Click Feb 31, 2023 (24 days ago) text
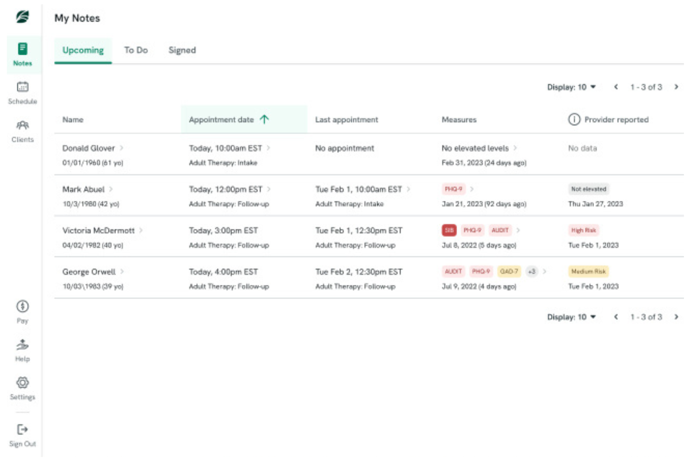This screenshot has width=691, height=461. (x=484, y=163)
